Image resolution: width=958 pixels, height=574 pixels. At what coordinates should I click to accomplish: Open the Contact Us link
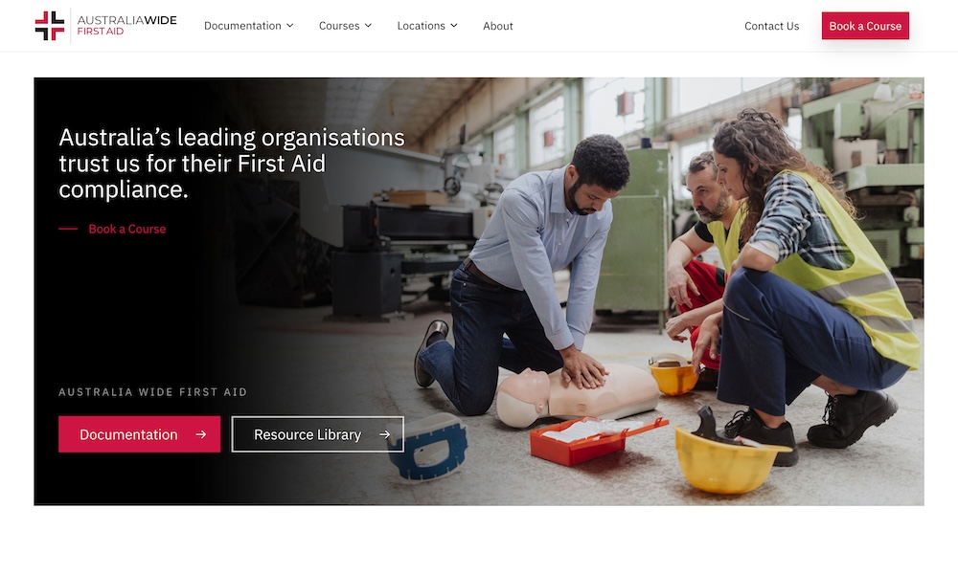(771, 26)
